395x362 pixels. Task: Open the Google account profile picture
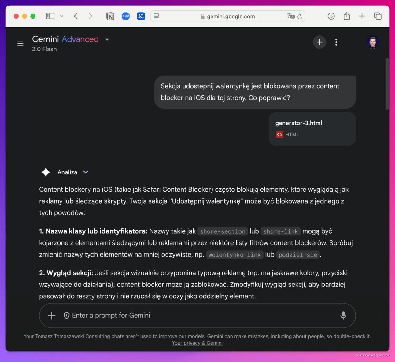(373, 42)
